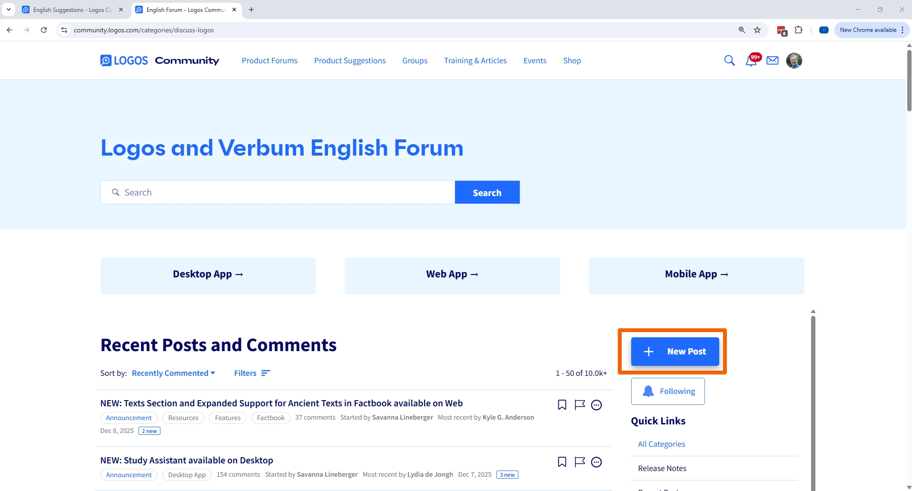
Task: Bookmark this page with the star icon
Action: tap(757, 30)
